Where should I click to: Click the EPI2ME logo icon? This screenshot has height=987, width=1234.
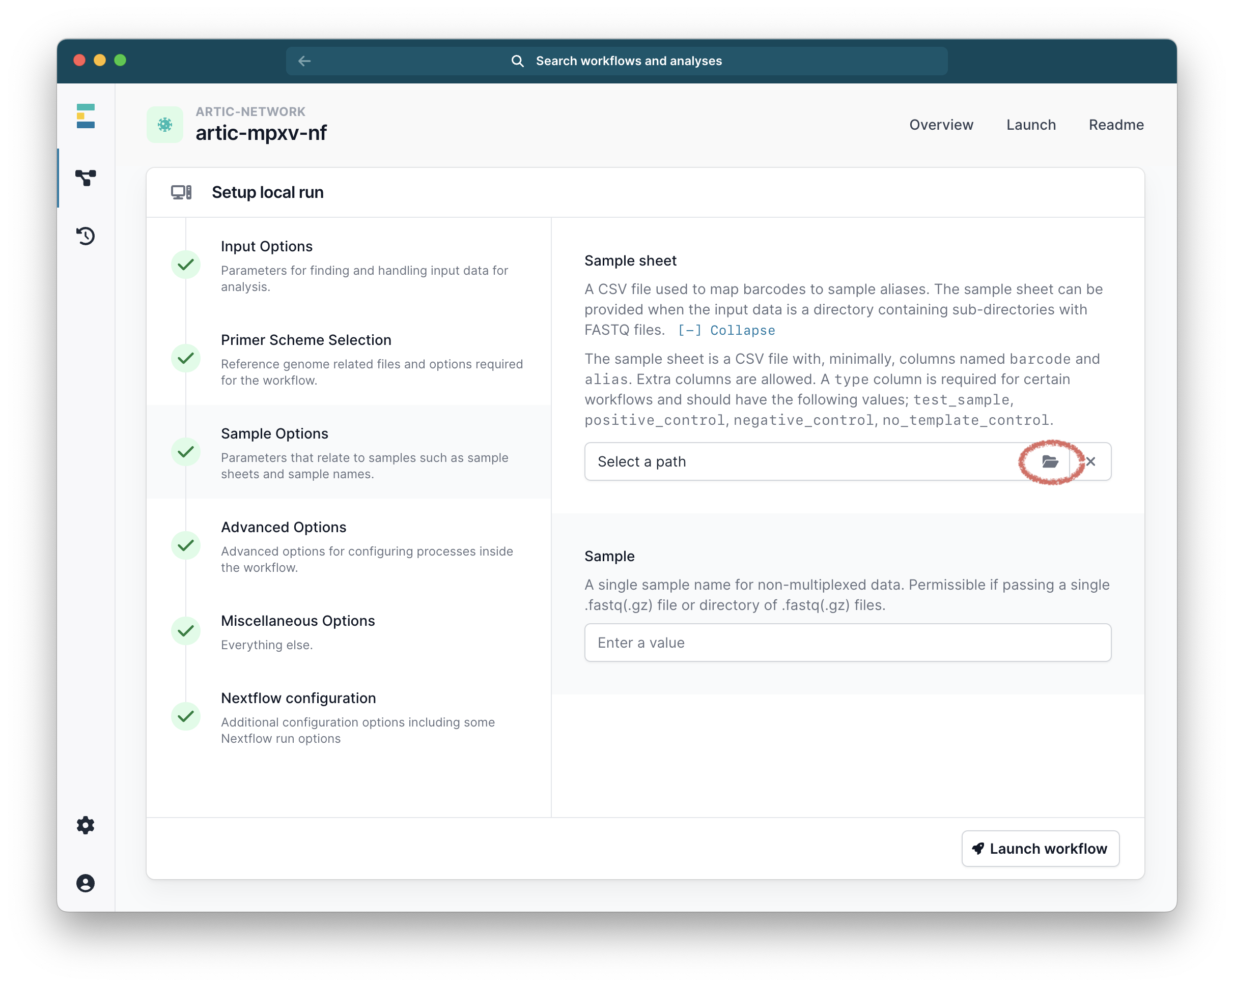click(86, 116)
